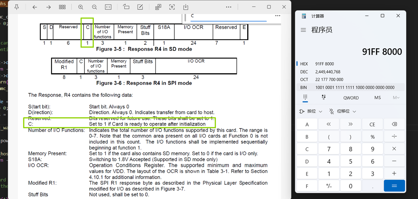Image resolution: width=418 pixels, height=199 pixels.
Task: Click the 8 key
Action: [x=351, y=149]
